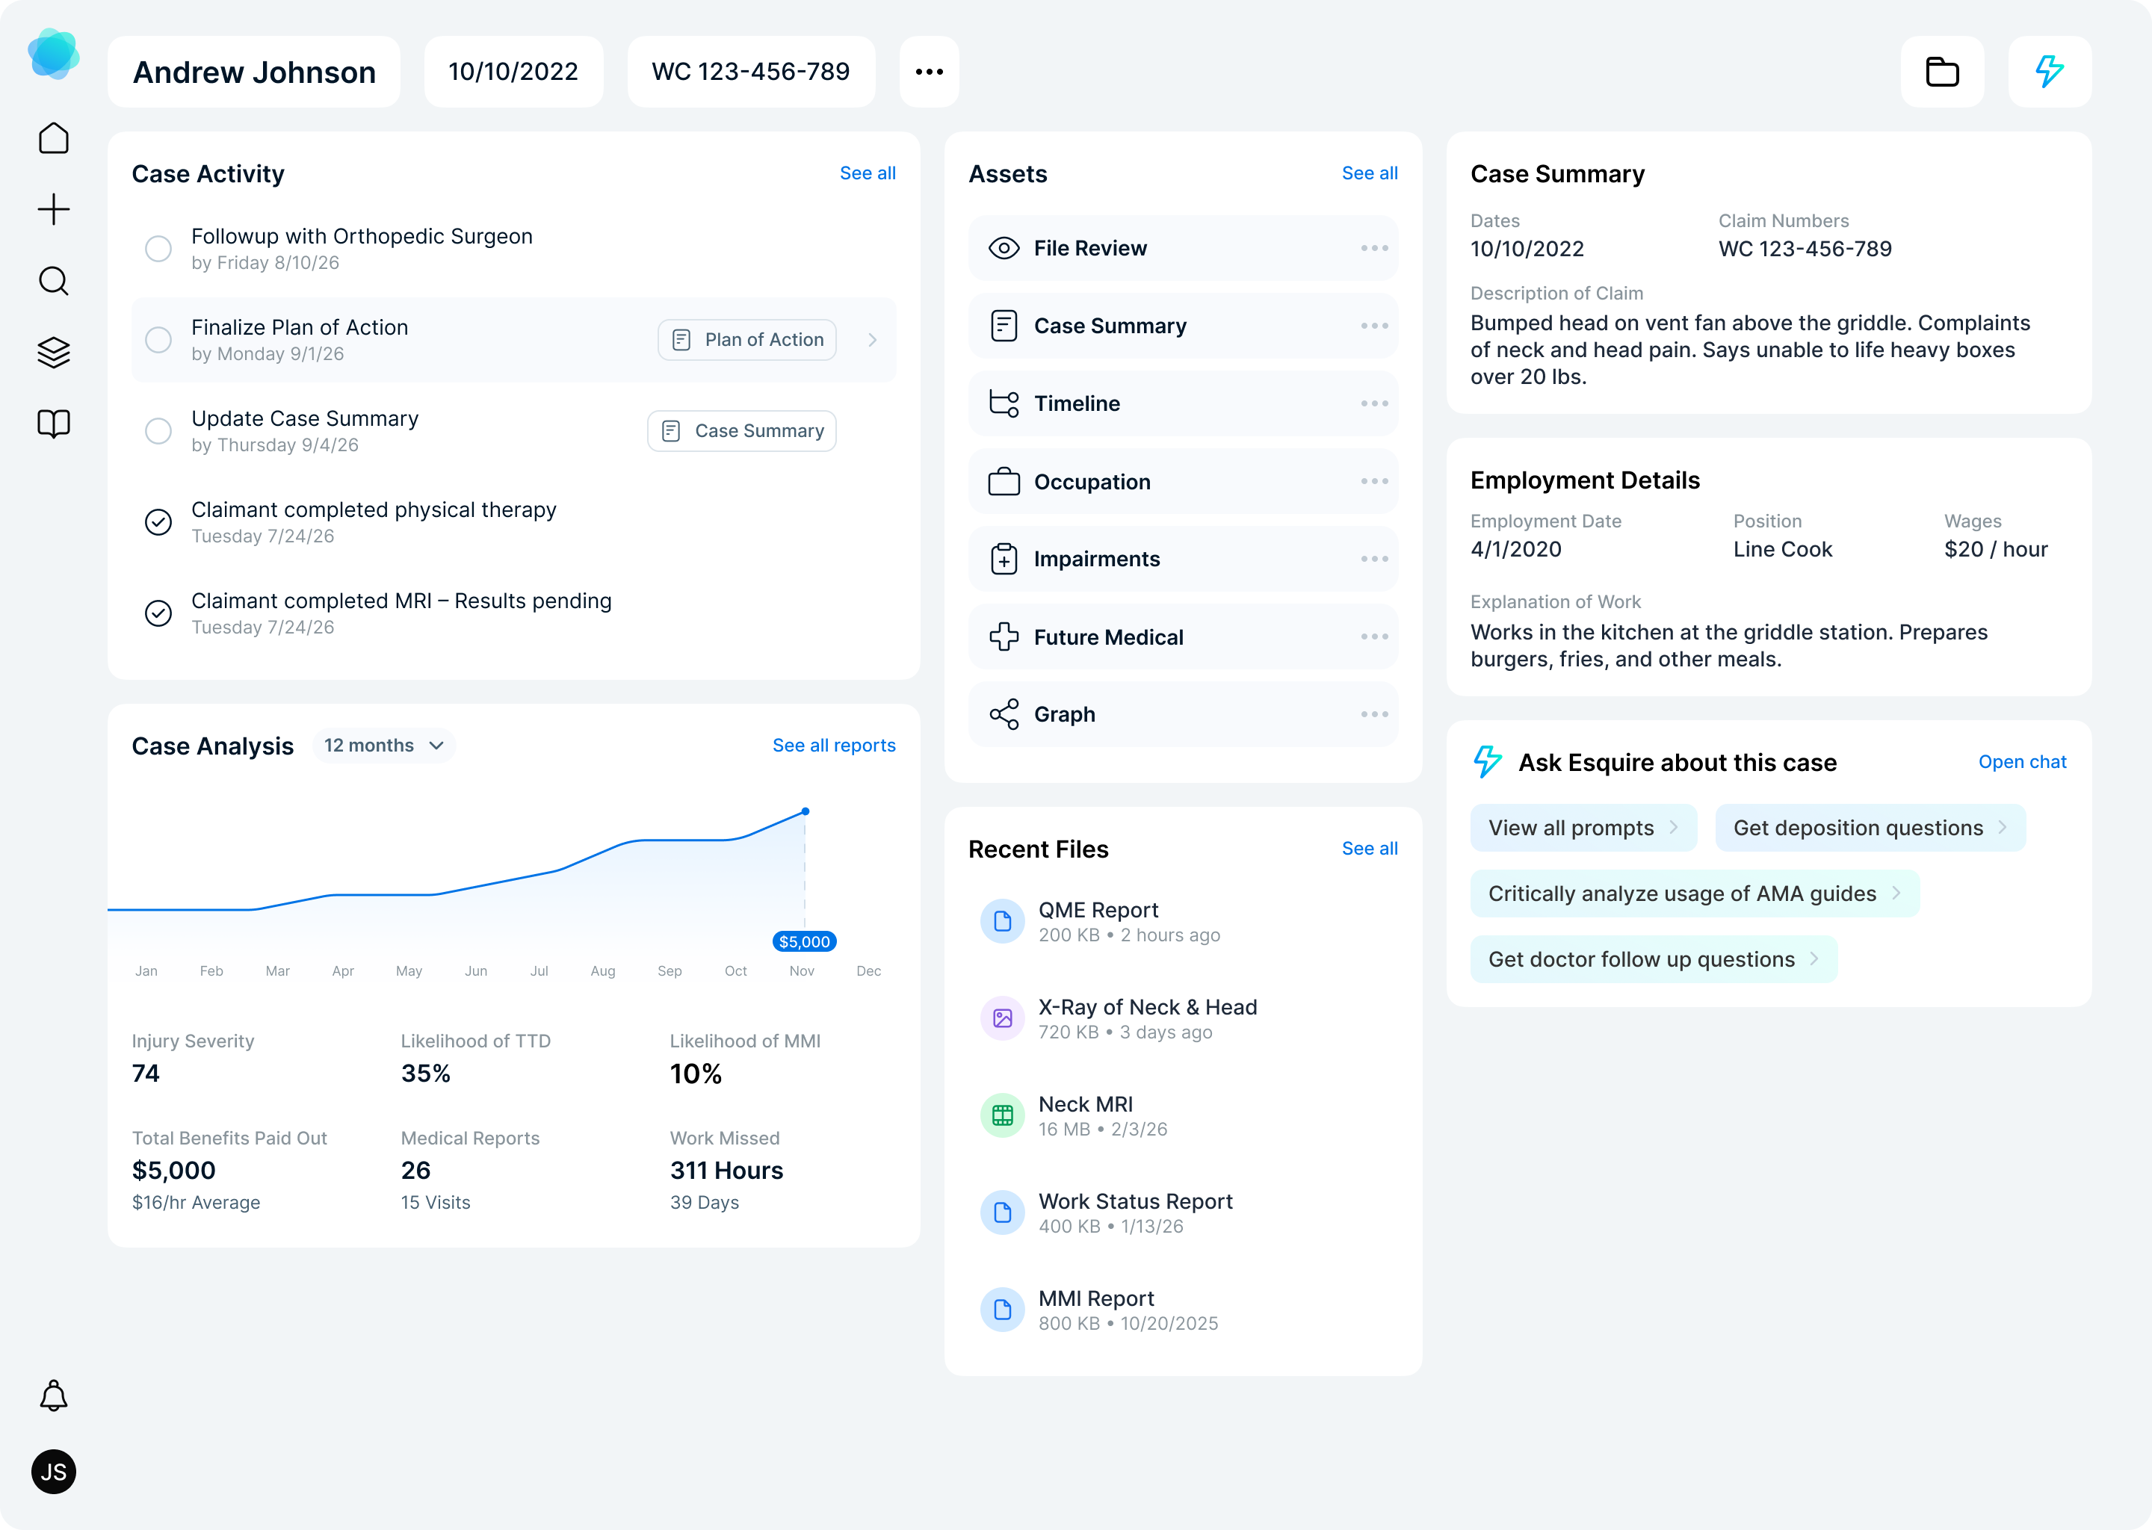
Task: Open options menu on the Impairments asset
Action: [x=1375, y=559]
